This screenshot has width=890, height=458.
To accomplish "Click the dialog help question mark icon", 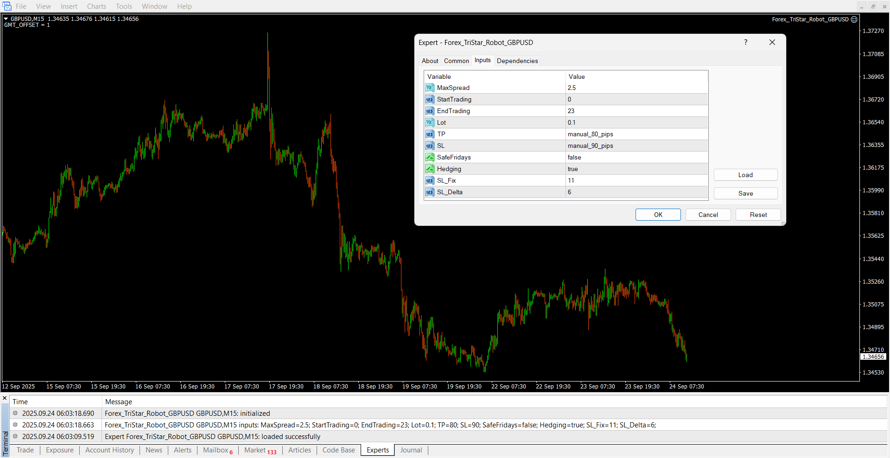I will pos(745,42).
